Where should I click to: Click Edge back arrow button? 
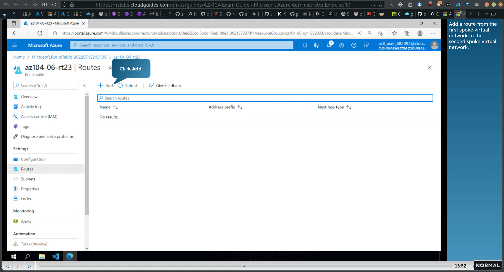15,33
